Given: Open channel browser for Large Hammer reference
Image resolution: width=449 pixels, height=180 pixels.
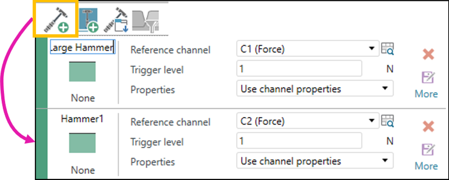Looking at the screenshot, I should [x=388, y=49].
